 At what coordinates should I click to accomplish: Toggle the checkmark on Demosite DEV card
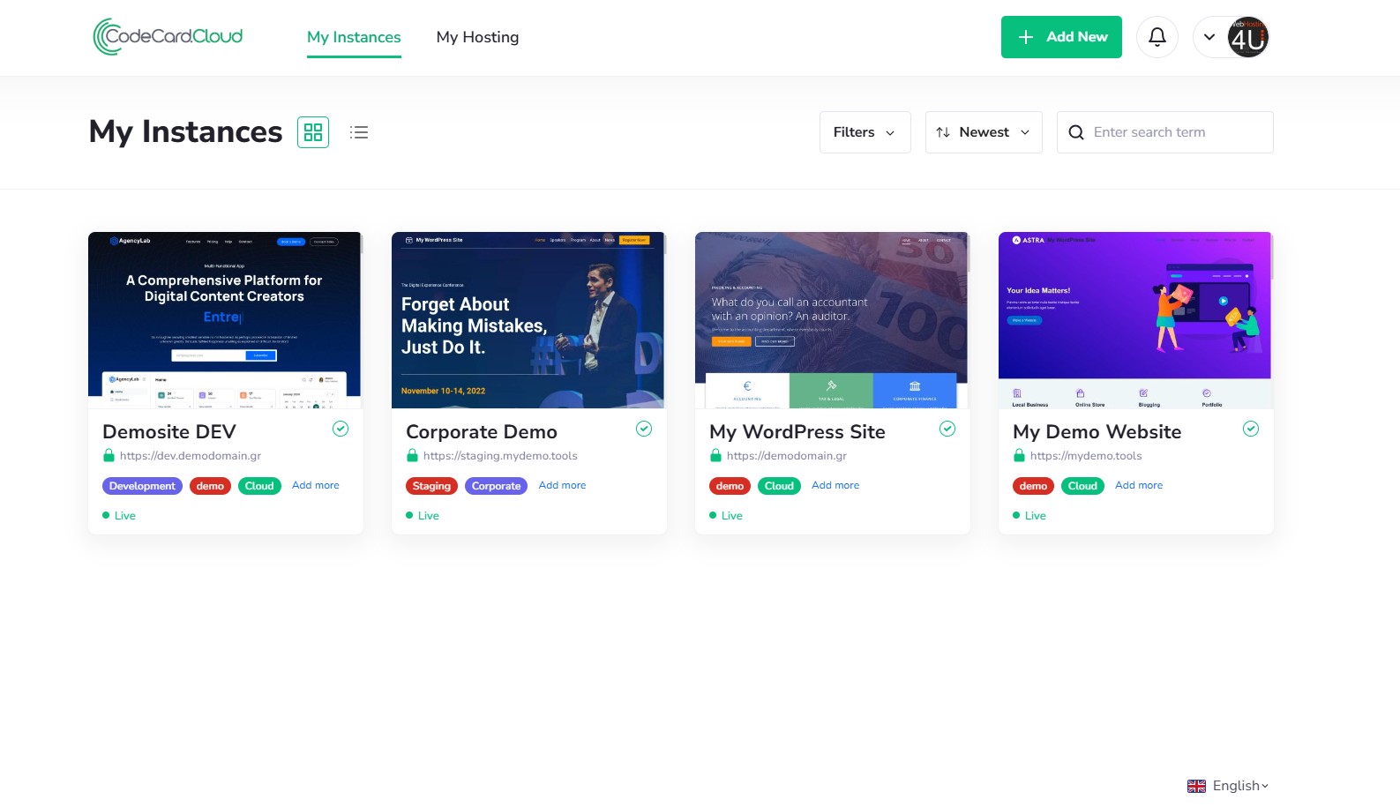341,429
